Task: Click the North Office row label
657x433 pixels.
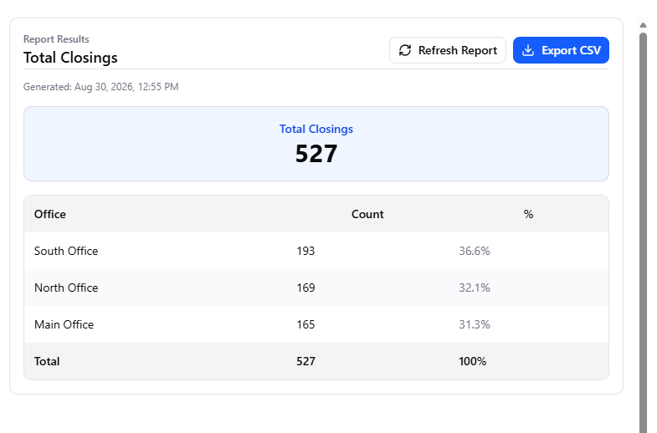Action: click(x=66, y=288)
